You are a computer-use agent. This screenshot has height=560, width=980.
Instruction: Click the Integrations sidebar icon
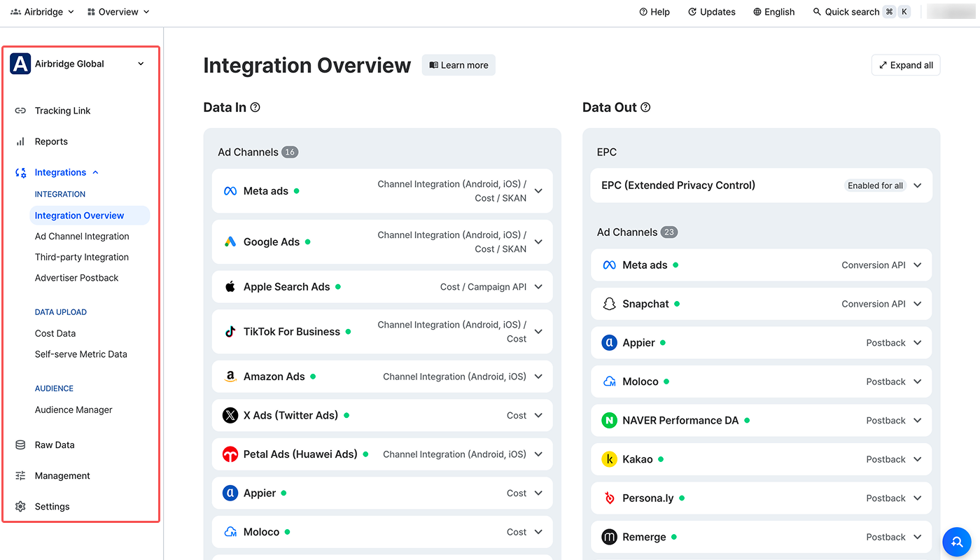click(20, 172)
